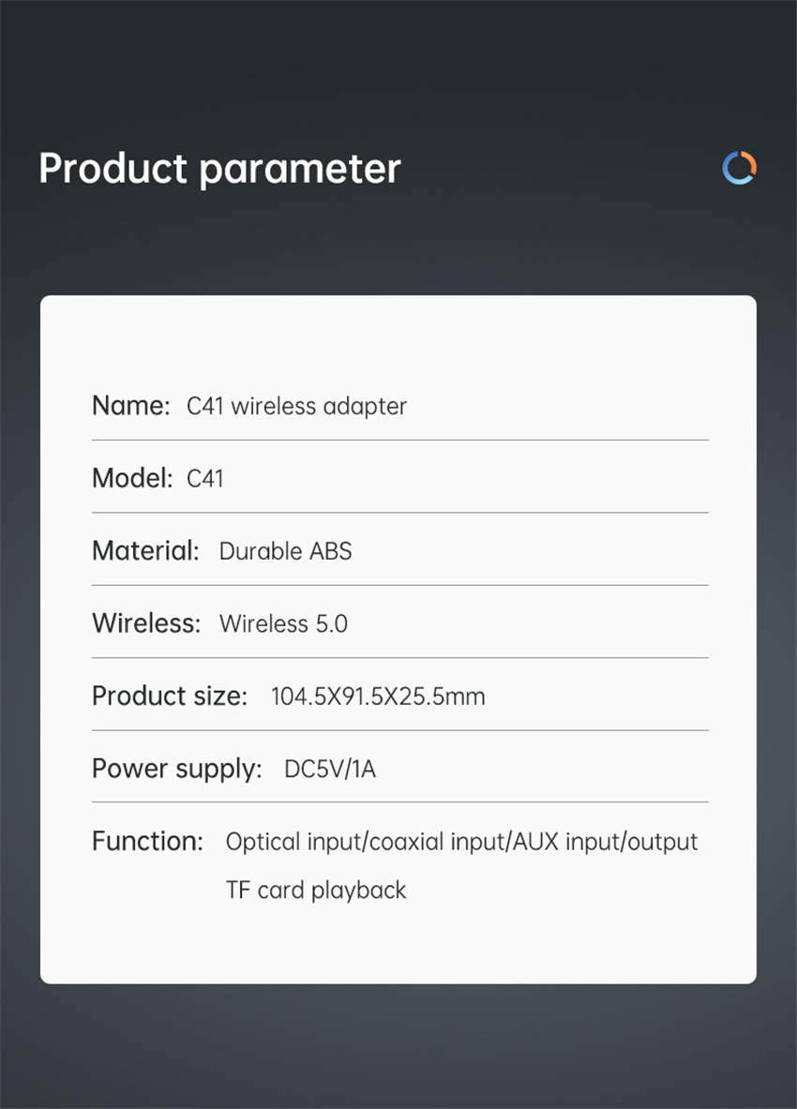Click the circular ring logo icon
The width and height of the screenshot is (797, 1109).
coord(739,168)
